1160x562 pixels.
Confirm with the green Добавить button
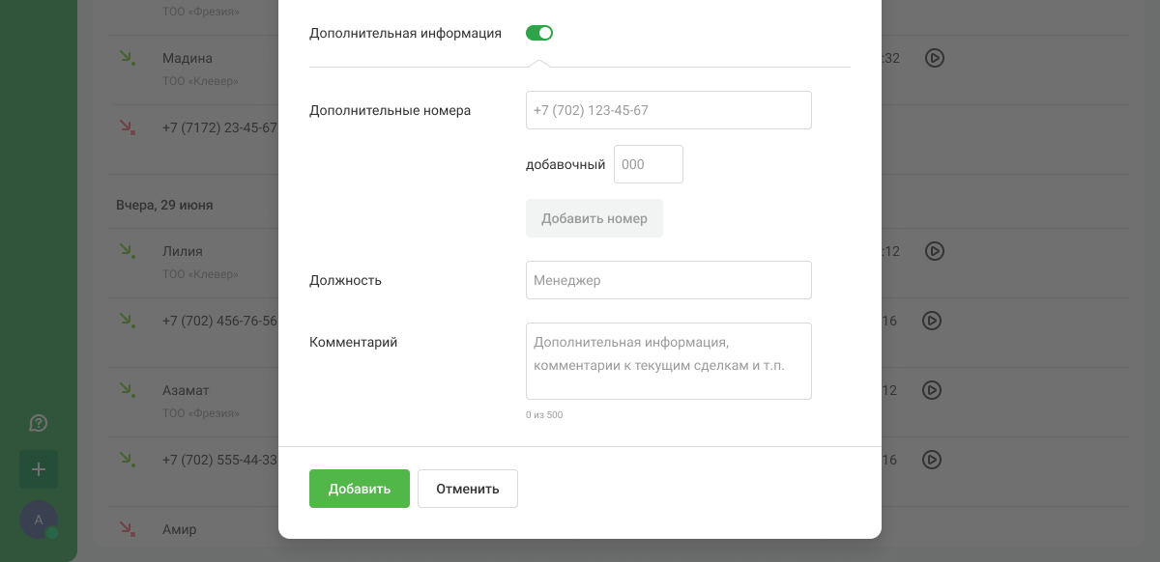pos(359,489)
